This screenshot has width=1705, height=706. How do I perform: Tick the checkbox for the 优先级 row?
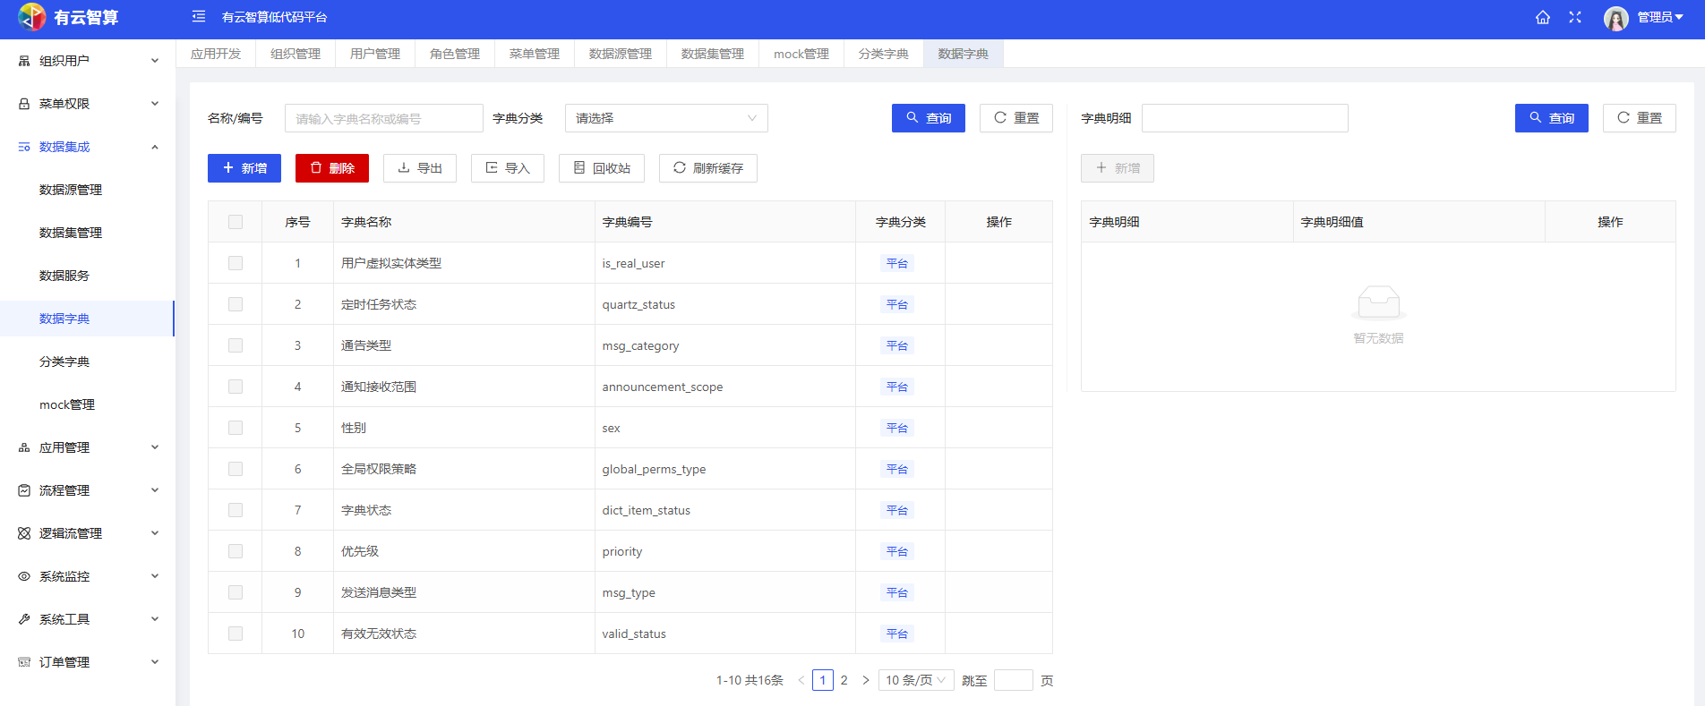point(236,551)
